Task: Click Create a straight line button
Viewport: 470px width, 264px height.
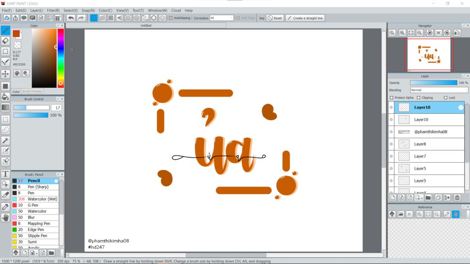Action: [305, 18]
